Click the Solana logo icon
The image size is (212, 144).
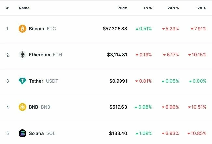click(22, 133)
